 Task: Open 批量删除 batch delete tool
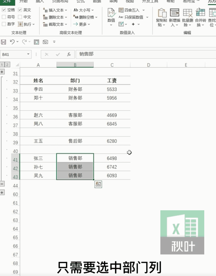[x=187, y=17]
